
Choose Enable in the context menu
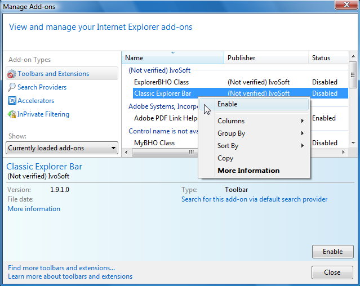[228, 104]
